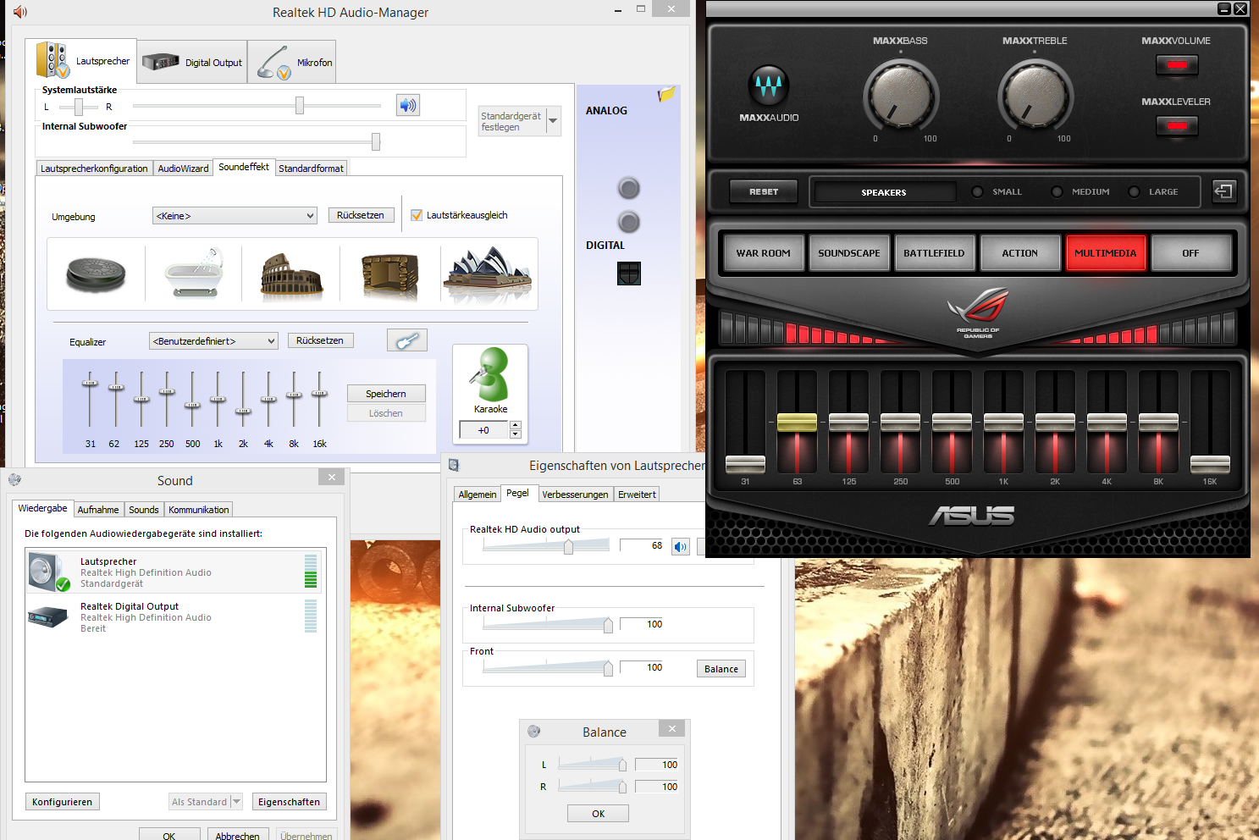Select the opera house environment preset
The height and width of the screenshot is (840, 1259).
pos(488,274)
